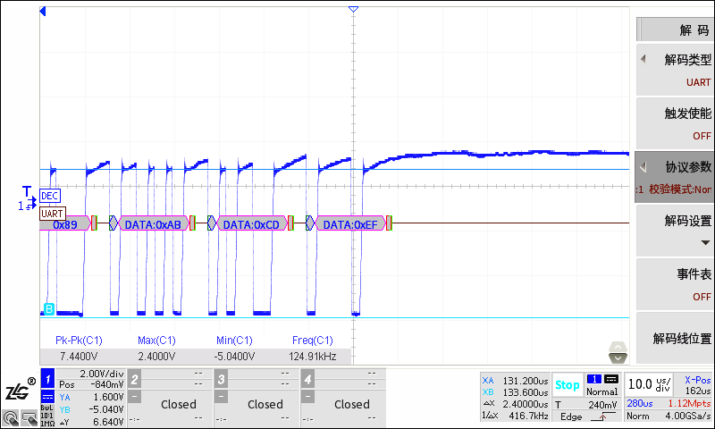Tap channel 1 2.00V/div scale value
Image resolution: width=715 pixels, height=429 pixels.
pyautogui.click(x=101, y=374)
